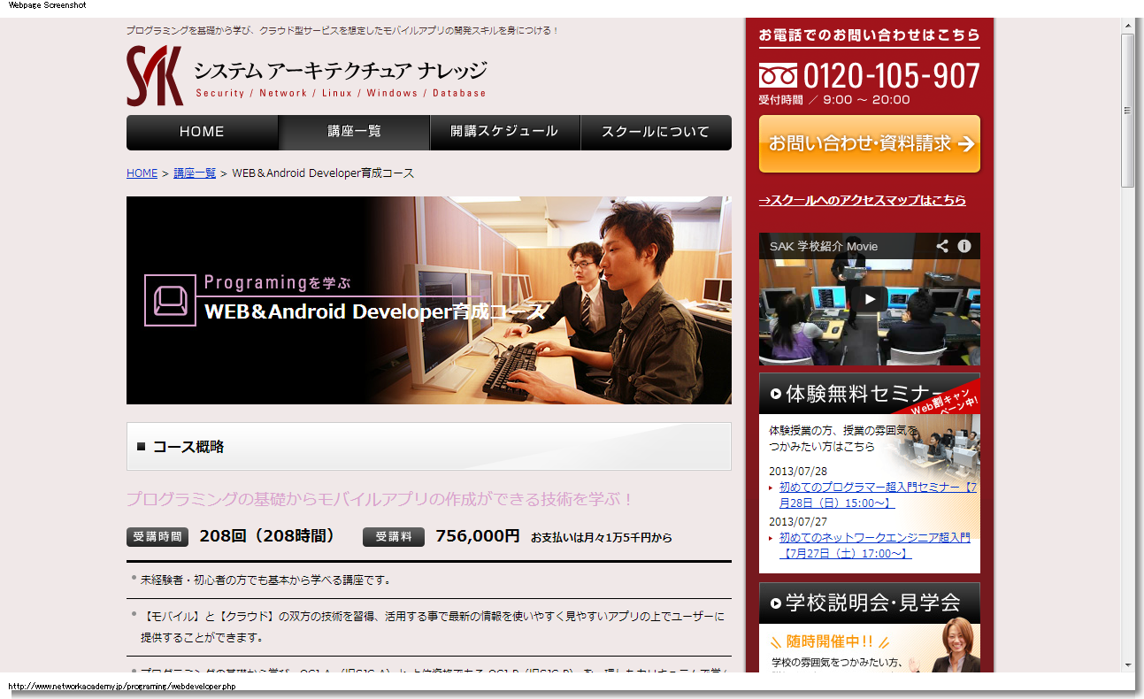Click the 受講時間 label badge
This screenshot has width=1144, height=699.
(x=157, y=536)
